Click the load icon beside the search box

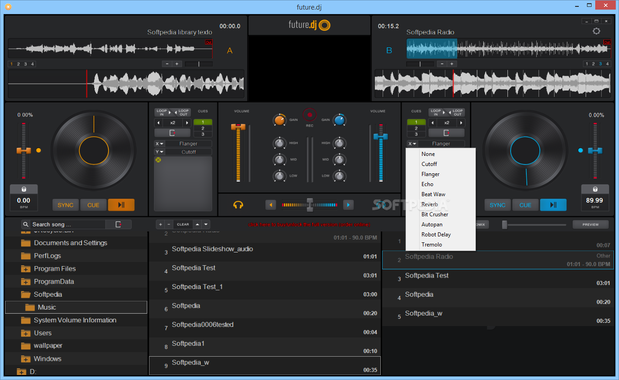(118, 224)
